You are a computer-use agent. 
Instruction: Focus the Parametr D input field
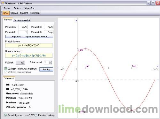pyautogui.click(x=49, y=32)
